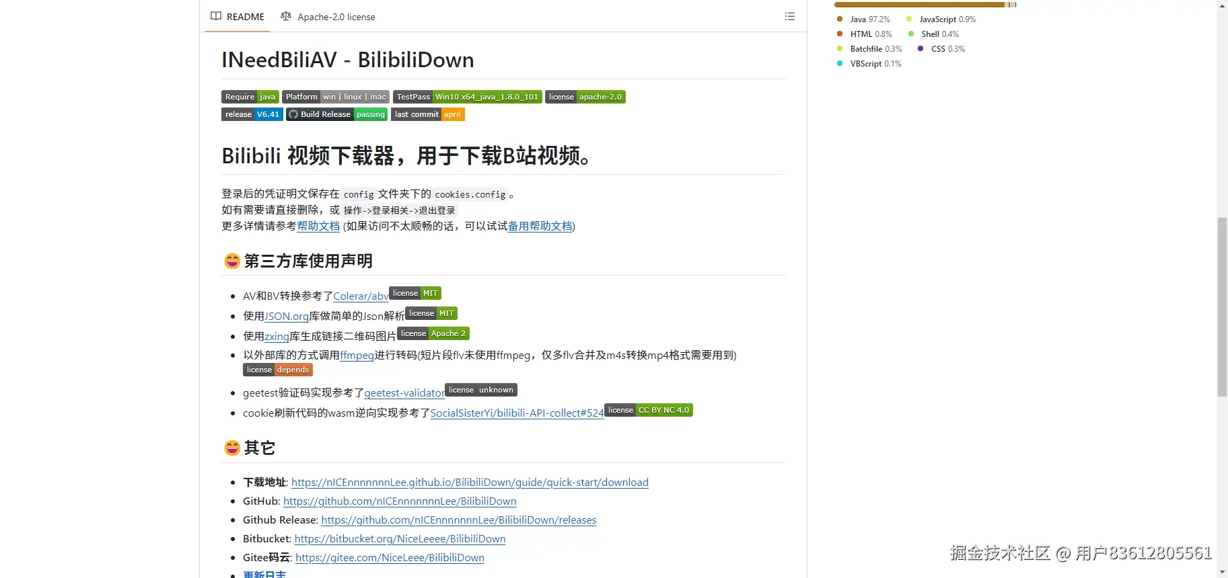Image resolution: width=1228 pixels, height=578 pixels.
Task: Click the license apache-2.0 badge
Action: click(x=585, y=97)
